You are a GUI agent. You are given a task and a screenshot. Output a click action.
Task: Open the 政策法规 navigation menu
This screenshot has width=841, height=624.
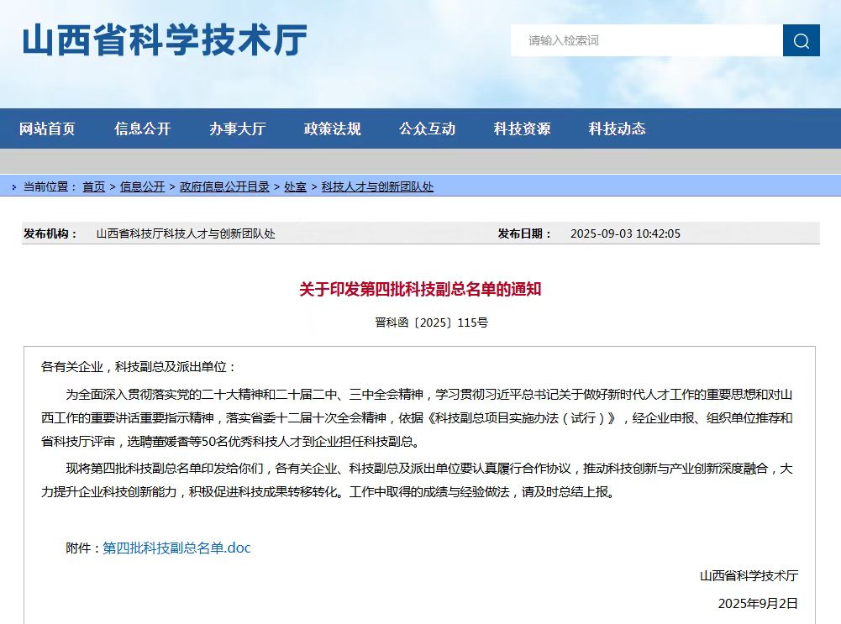(x=332, y=128)
